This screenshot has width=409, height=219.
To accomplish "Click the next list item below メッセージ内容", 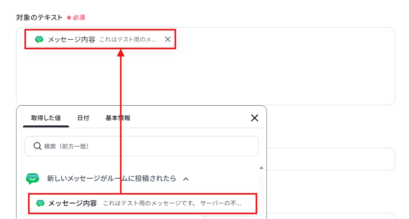I will 116,217.
